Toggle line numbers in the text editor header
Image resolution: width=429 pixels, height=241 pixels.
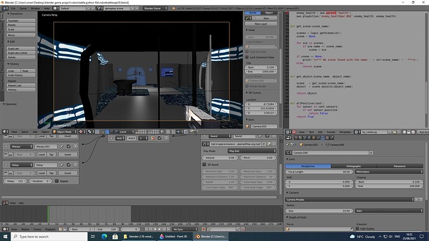404,132
